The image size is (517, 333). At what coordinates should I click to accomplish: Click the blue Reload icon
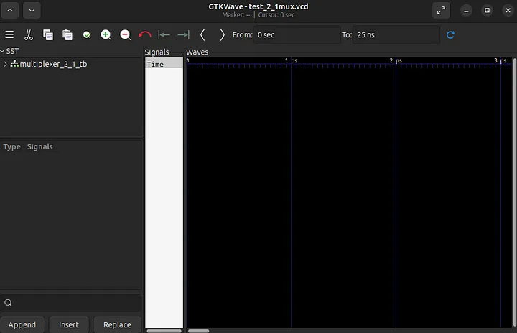point(450,34)
